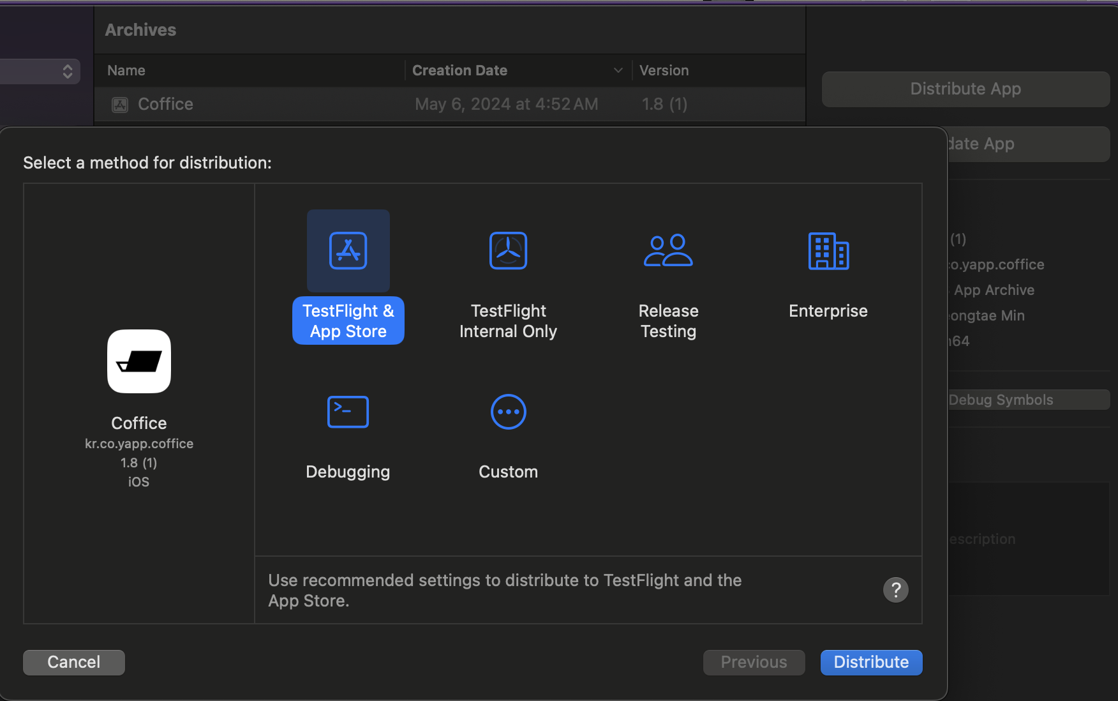Click the Coffice app icon thumbnail

(138, 361)
